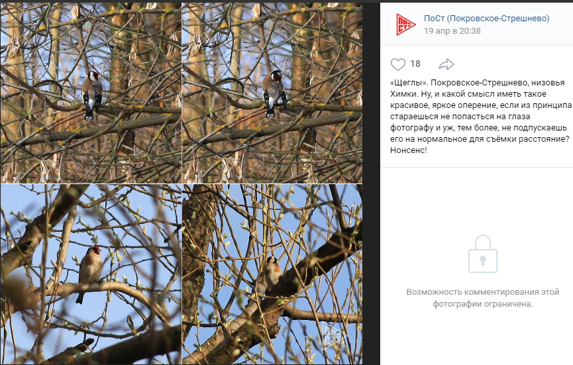573x365 pixels.
Task: Click the small bird in bottom-right photo
Action: pos(273,272)
